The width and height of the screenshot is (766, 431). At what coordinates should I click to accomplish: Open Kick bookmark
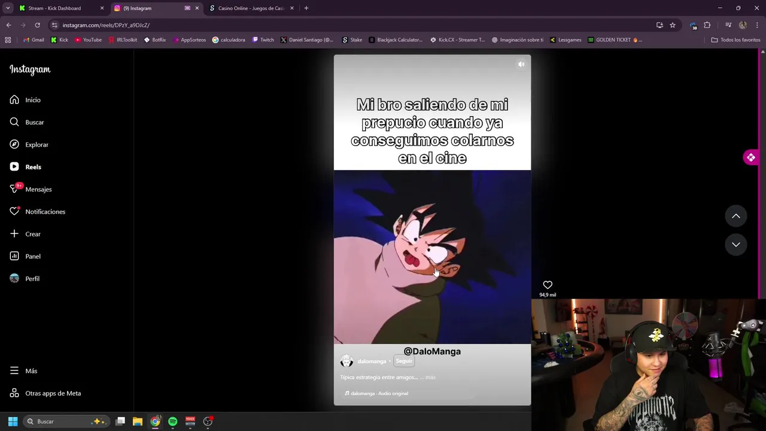(59, 40)
